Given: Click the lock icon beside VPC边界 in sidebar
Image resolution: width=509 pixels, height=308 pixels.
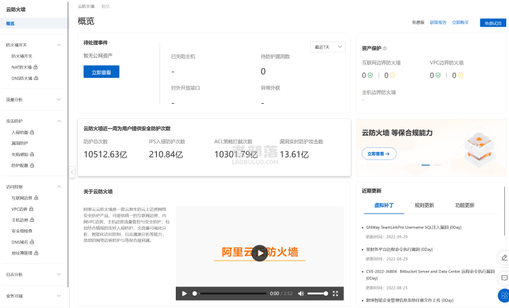Looking at the screenshot, I should tap(31, 209).
